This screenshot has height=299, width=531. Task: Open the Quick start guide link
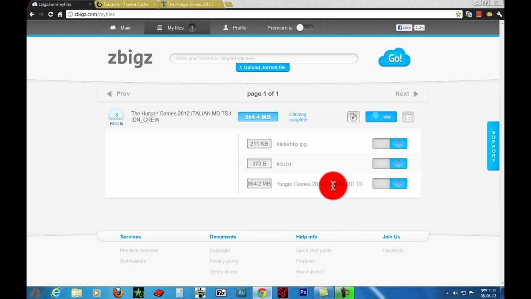[314, 250]
